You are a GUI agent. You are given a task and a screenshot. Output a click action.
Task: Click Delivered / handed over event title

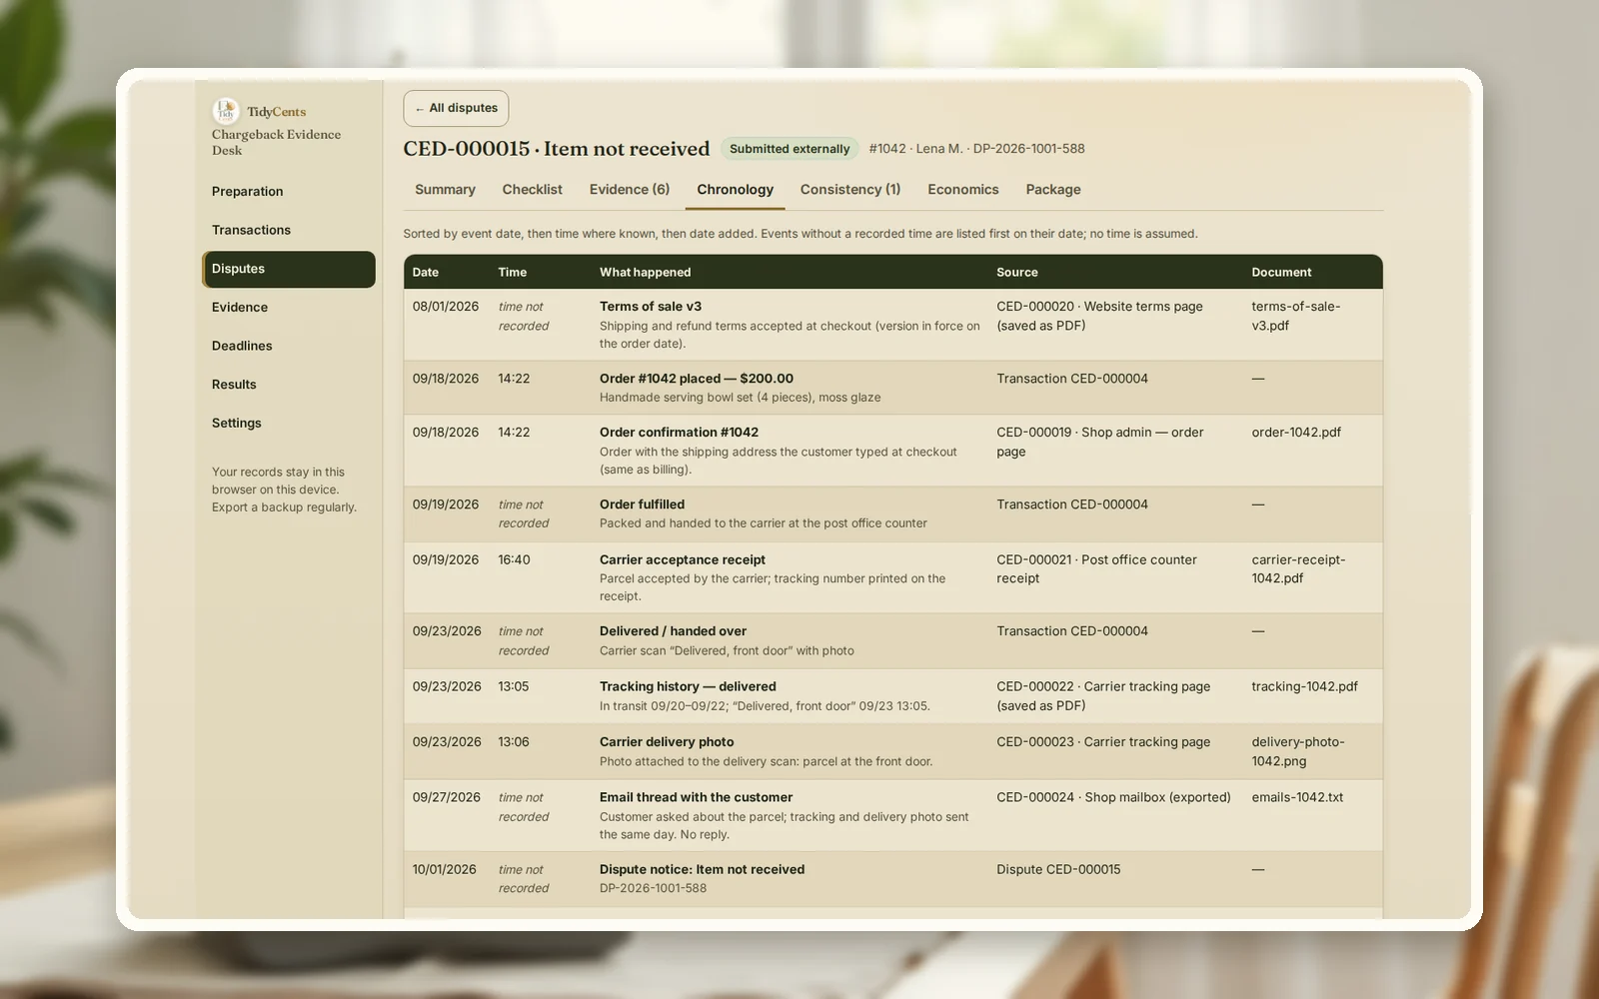[673, 631]
